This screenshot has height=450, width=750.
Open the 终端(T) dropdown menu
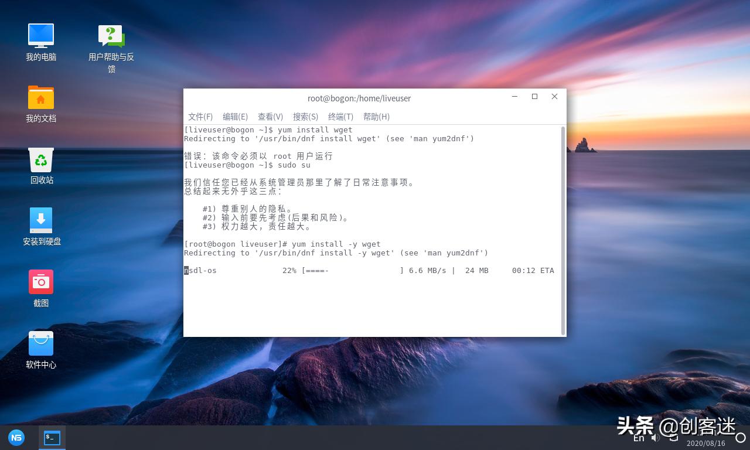(340, 117)
